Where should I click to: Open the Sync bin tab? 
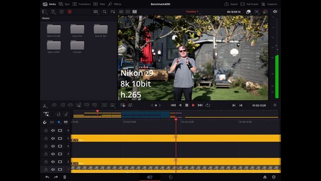tap(64, 4)
